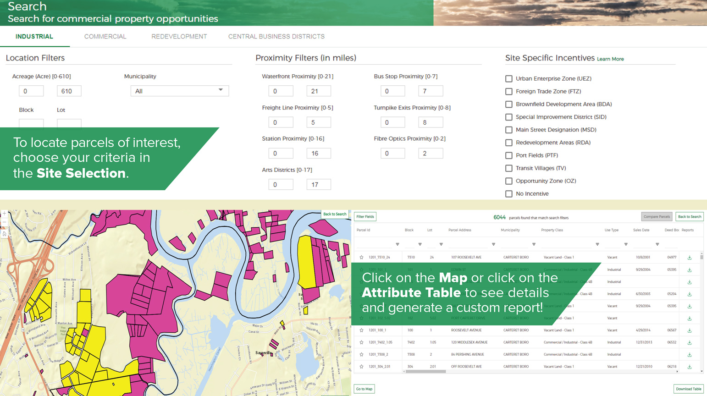Download report for 84 Pershing Avenue parcel
Viewport: 707px width, 396px height.
pyautogui.click(x=689, y=355)
